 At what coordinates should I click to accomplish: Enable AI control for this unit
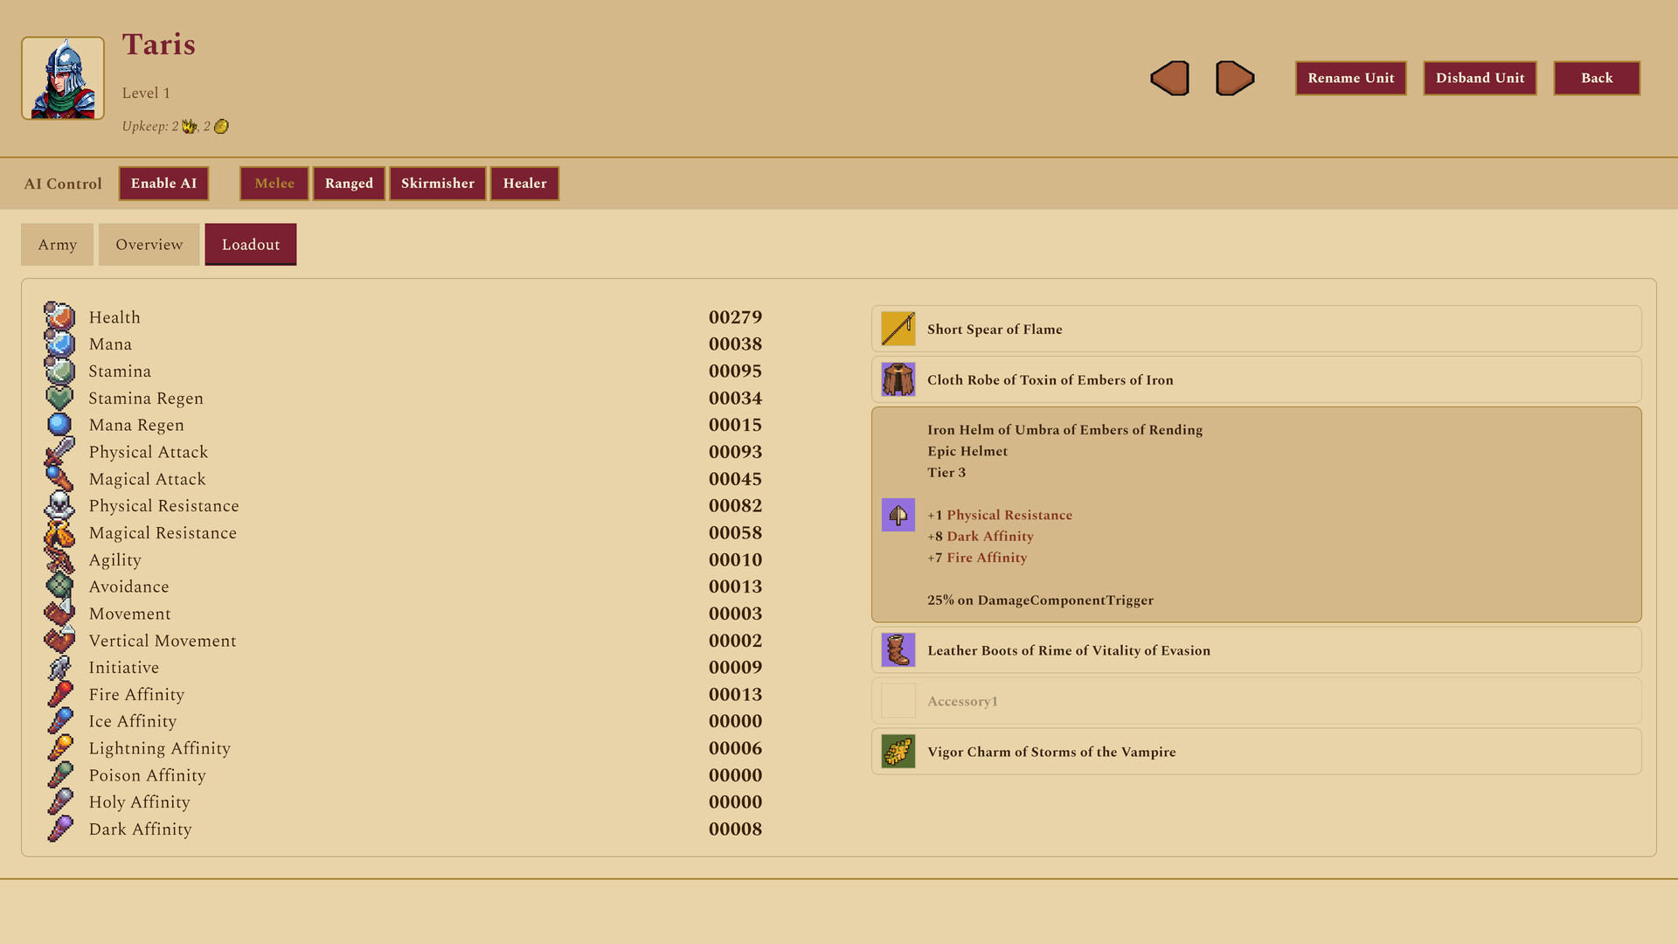[163, 184]
